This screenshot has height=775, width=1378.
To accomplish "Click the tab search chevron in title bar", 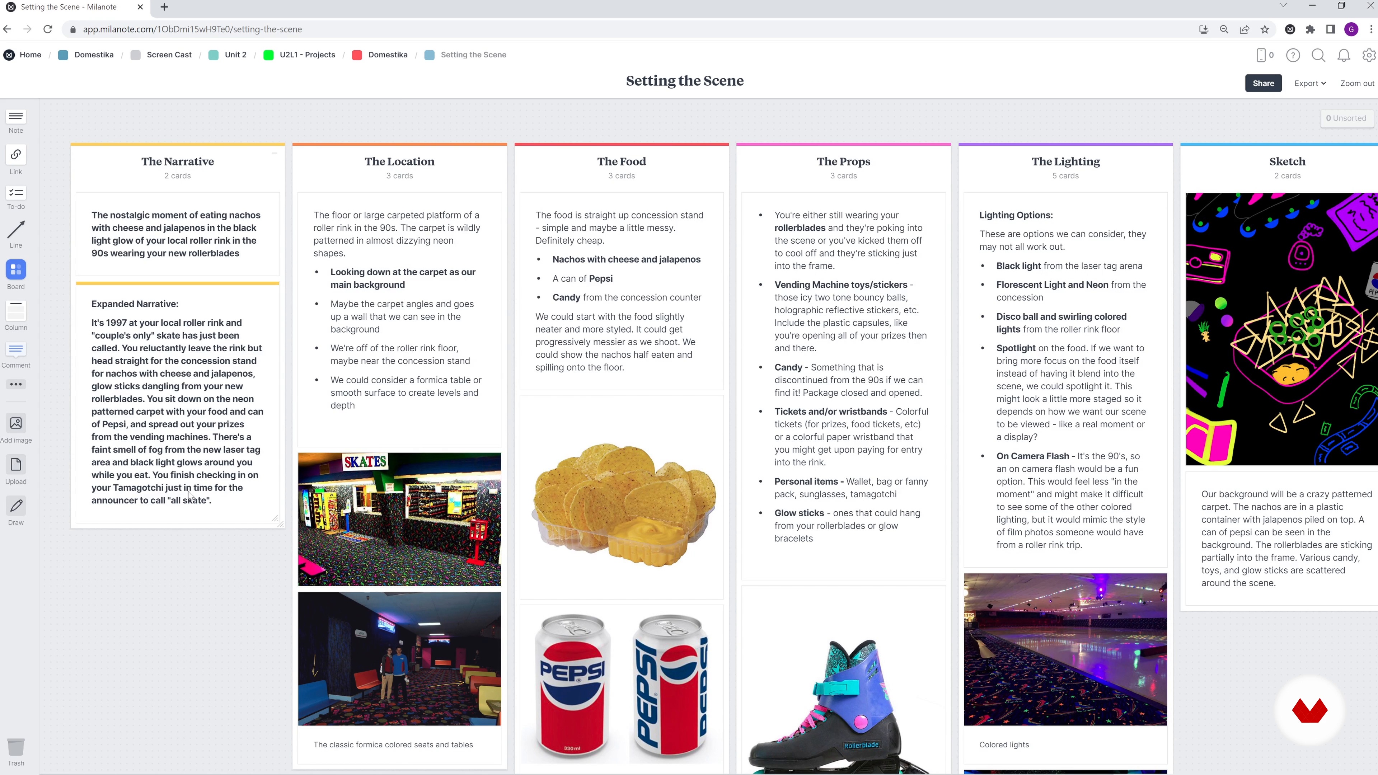I will (1283, 6).
